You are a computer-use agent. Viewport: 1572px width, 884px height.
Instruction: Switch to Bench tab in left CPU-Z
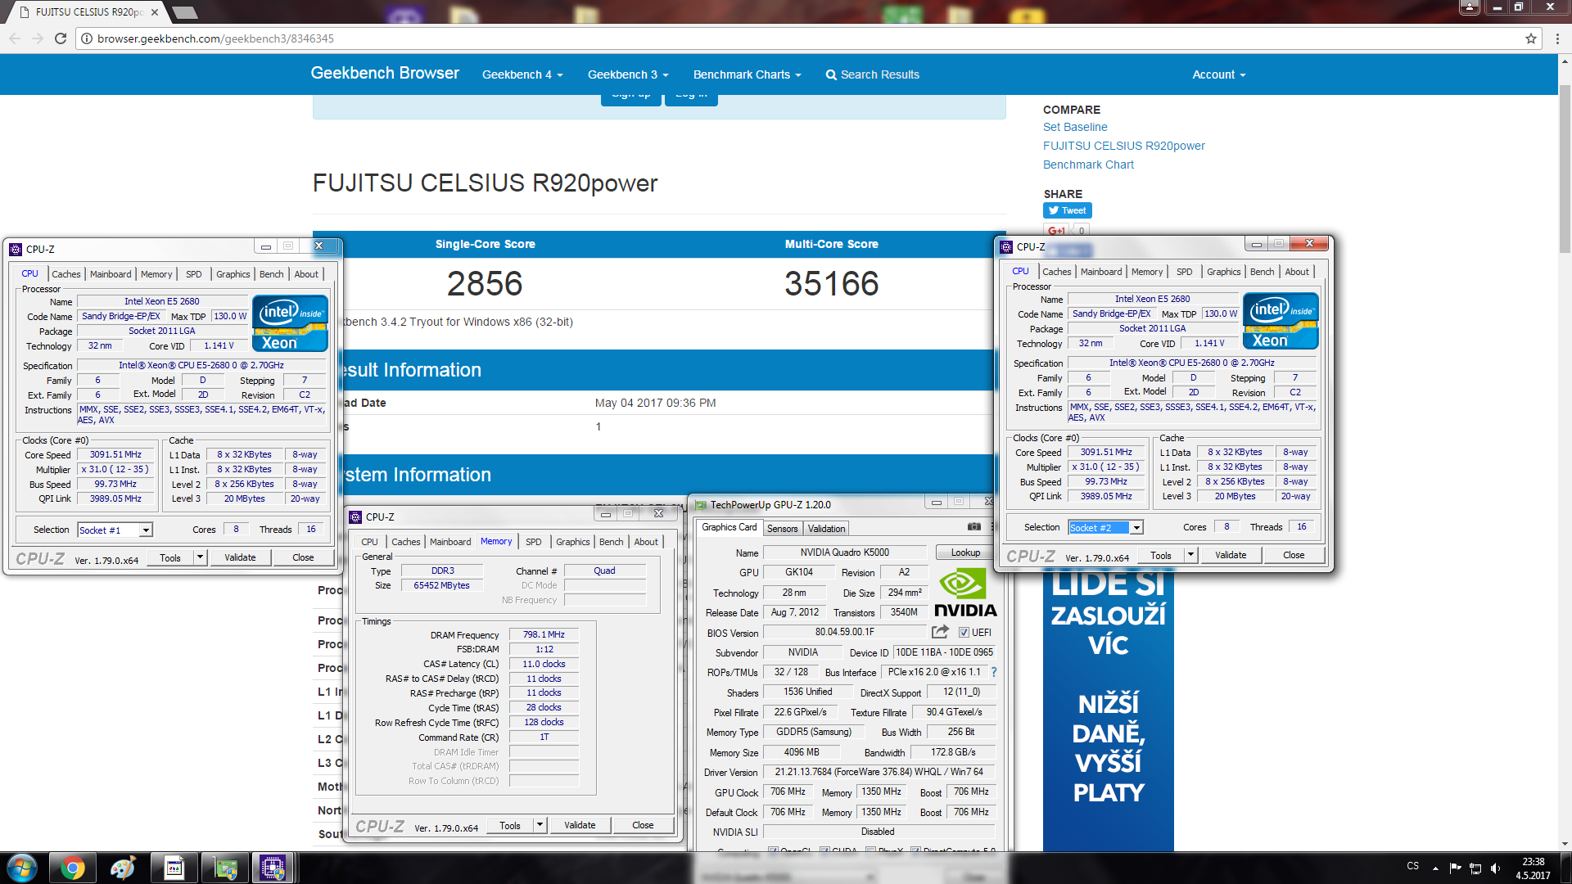[x=272, y=274]
